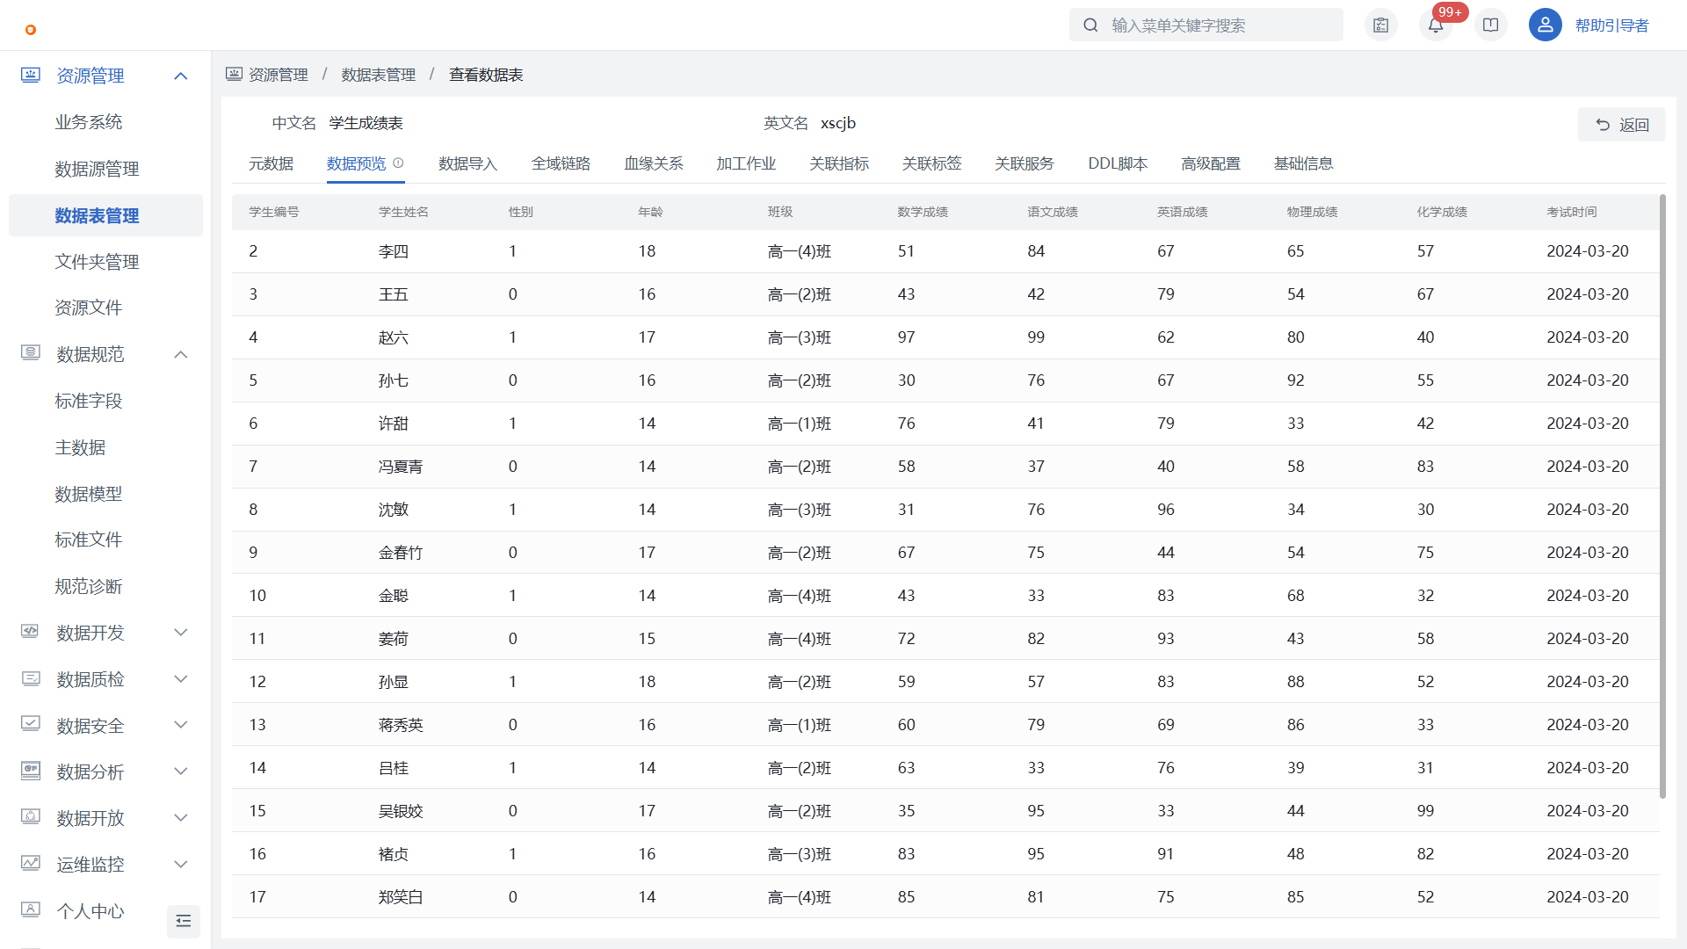Click the 考试时间 column header
The height and width of the screenshot is (949, 1687).
pyautogui.click(x=1572, y=212)
